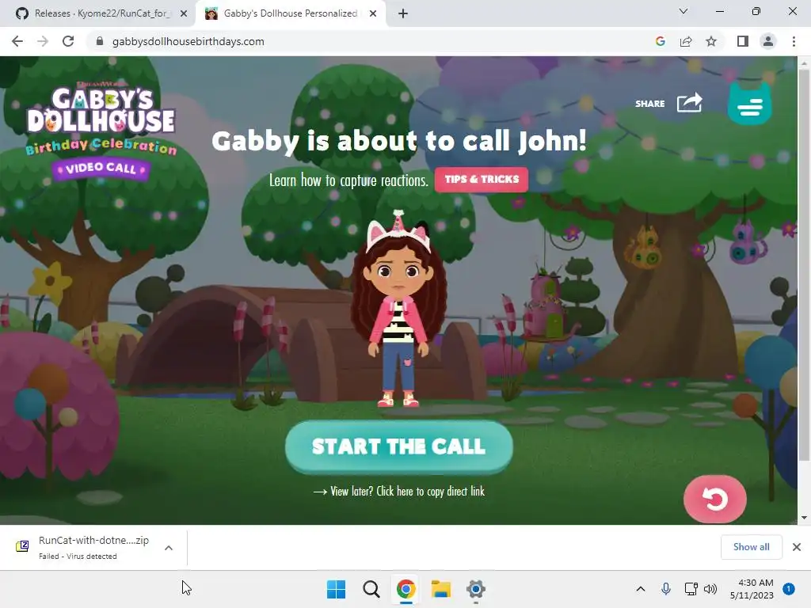Open a new tab with the plus button

pyautogui.click(x=403, y=13)
